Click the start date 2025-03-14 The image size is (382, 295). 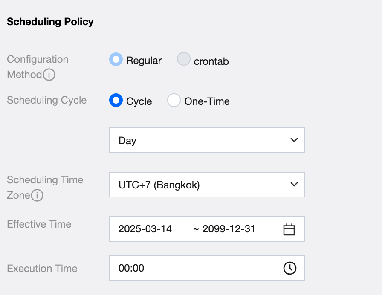click(x=145, y=229)
